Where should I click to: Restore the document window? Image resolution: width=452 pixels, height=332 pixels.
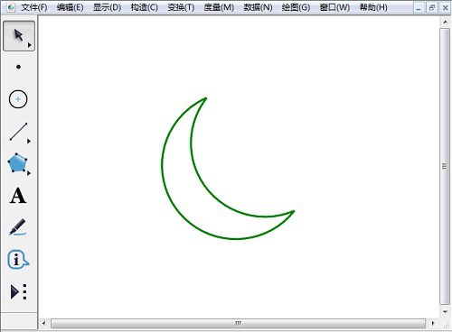click(x=432, y=8)
